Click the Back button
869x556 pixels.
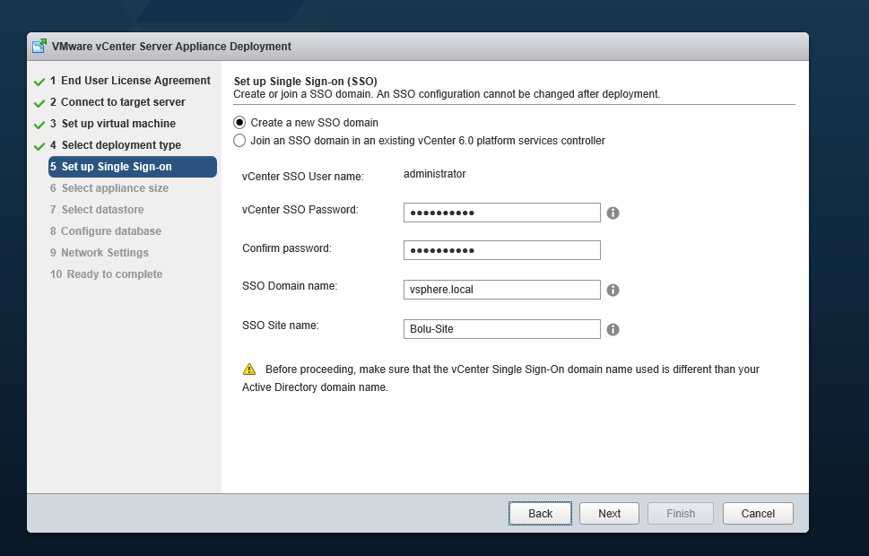click(541, 513)
